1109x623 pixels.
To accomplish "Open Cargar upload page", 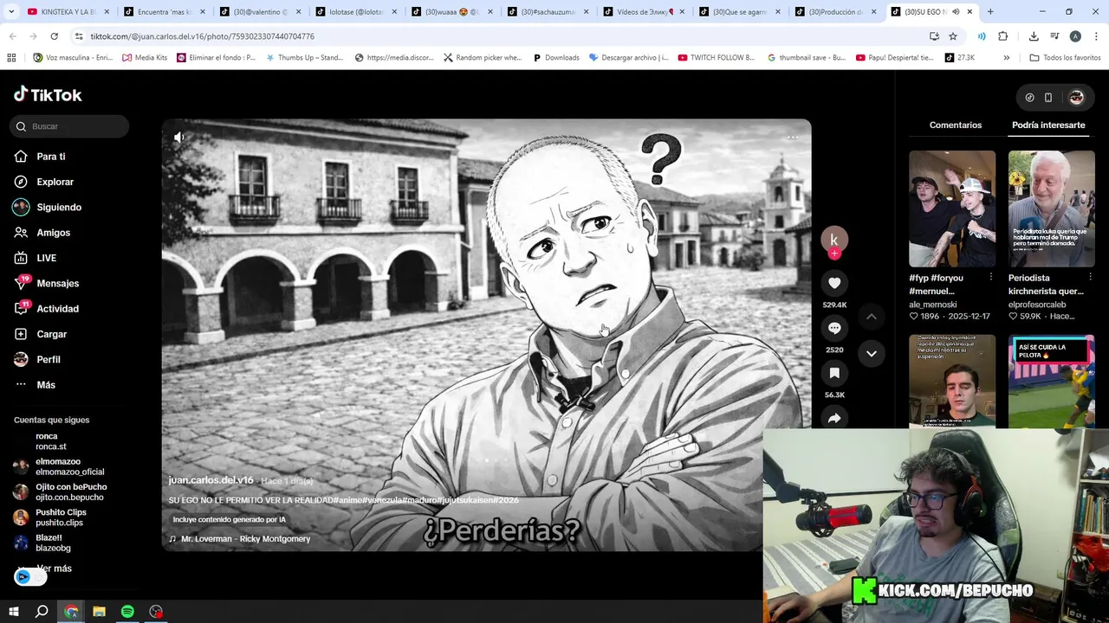I will click(51, 334).
